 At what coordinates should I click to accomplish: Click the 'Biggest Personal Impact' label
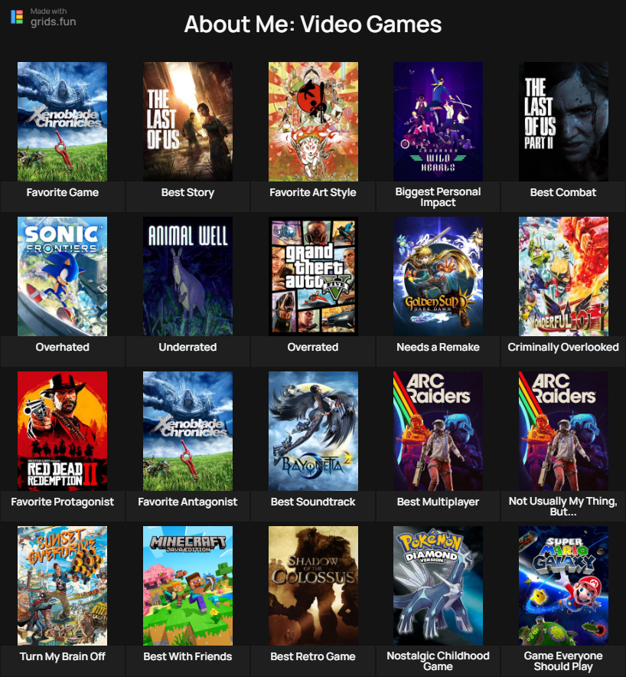(x=438, y=197)
